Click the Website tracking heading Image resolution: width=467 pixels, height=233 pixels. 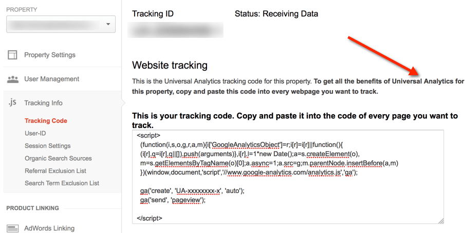(x=170, y=66)
